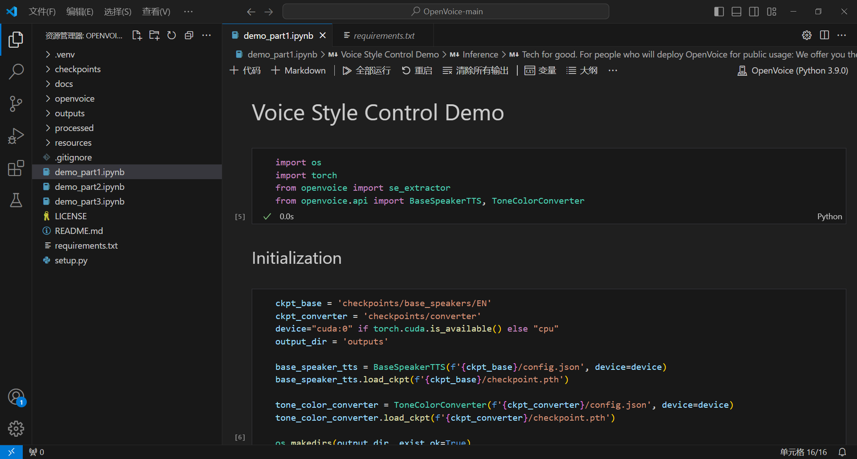Open the Source Control view

(16, 104)
